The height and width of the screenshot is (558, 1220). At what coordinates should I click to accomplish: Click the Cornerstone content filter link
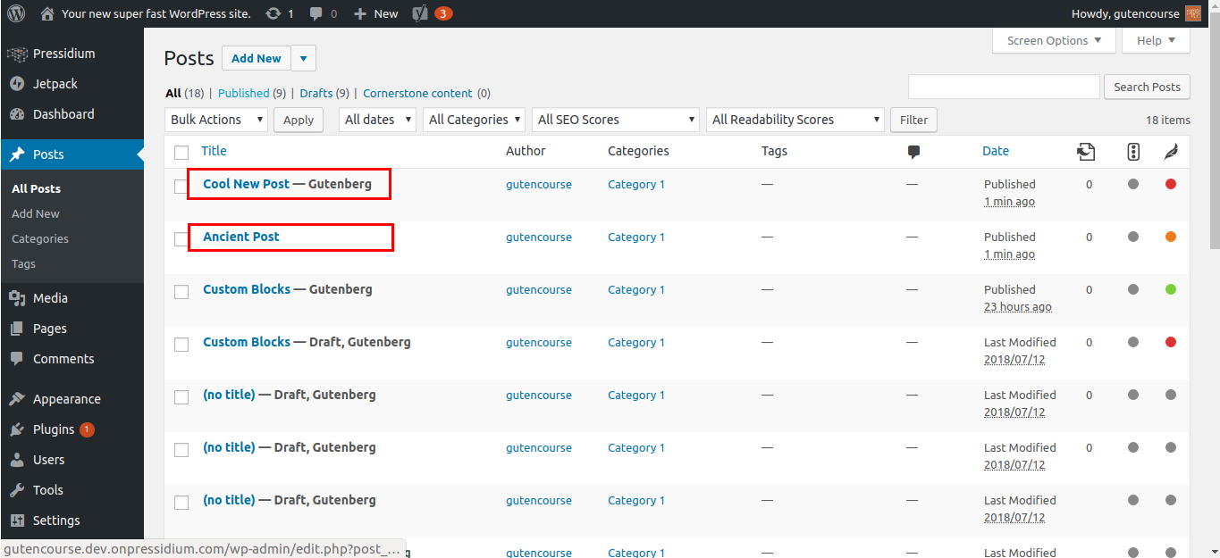pos(417,93)
